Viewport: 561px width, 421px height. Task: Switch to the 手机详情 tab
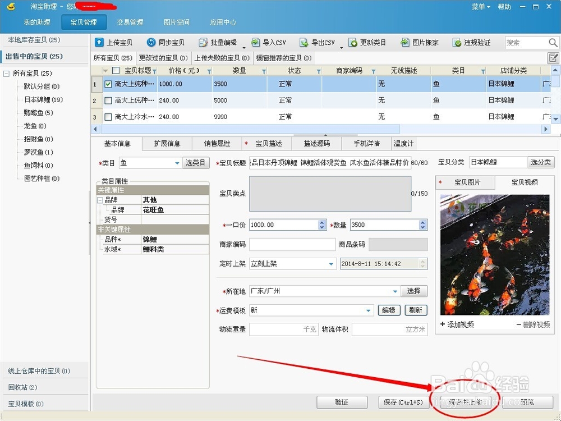pos(366,144)
